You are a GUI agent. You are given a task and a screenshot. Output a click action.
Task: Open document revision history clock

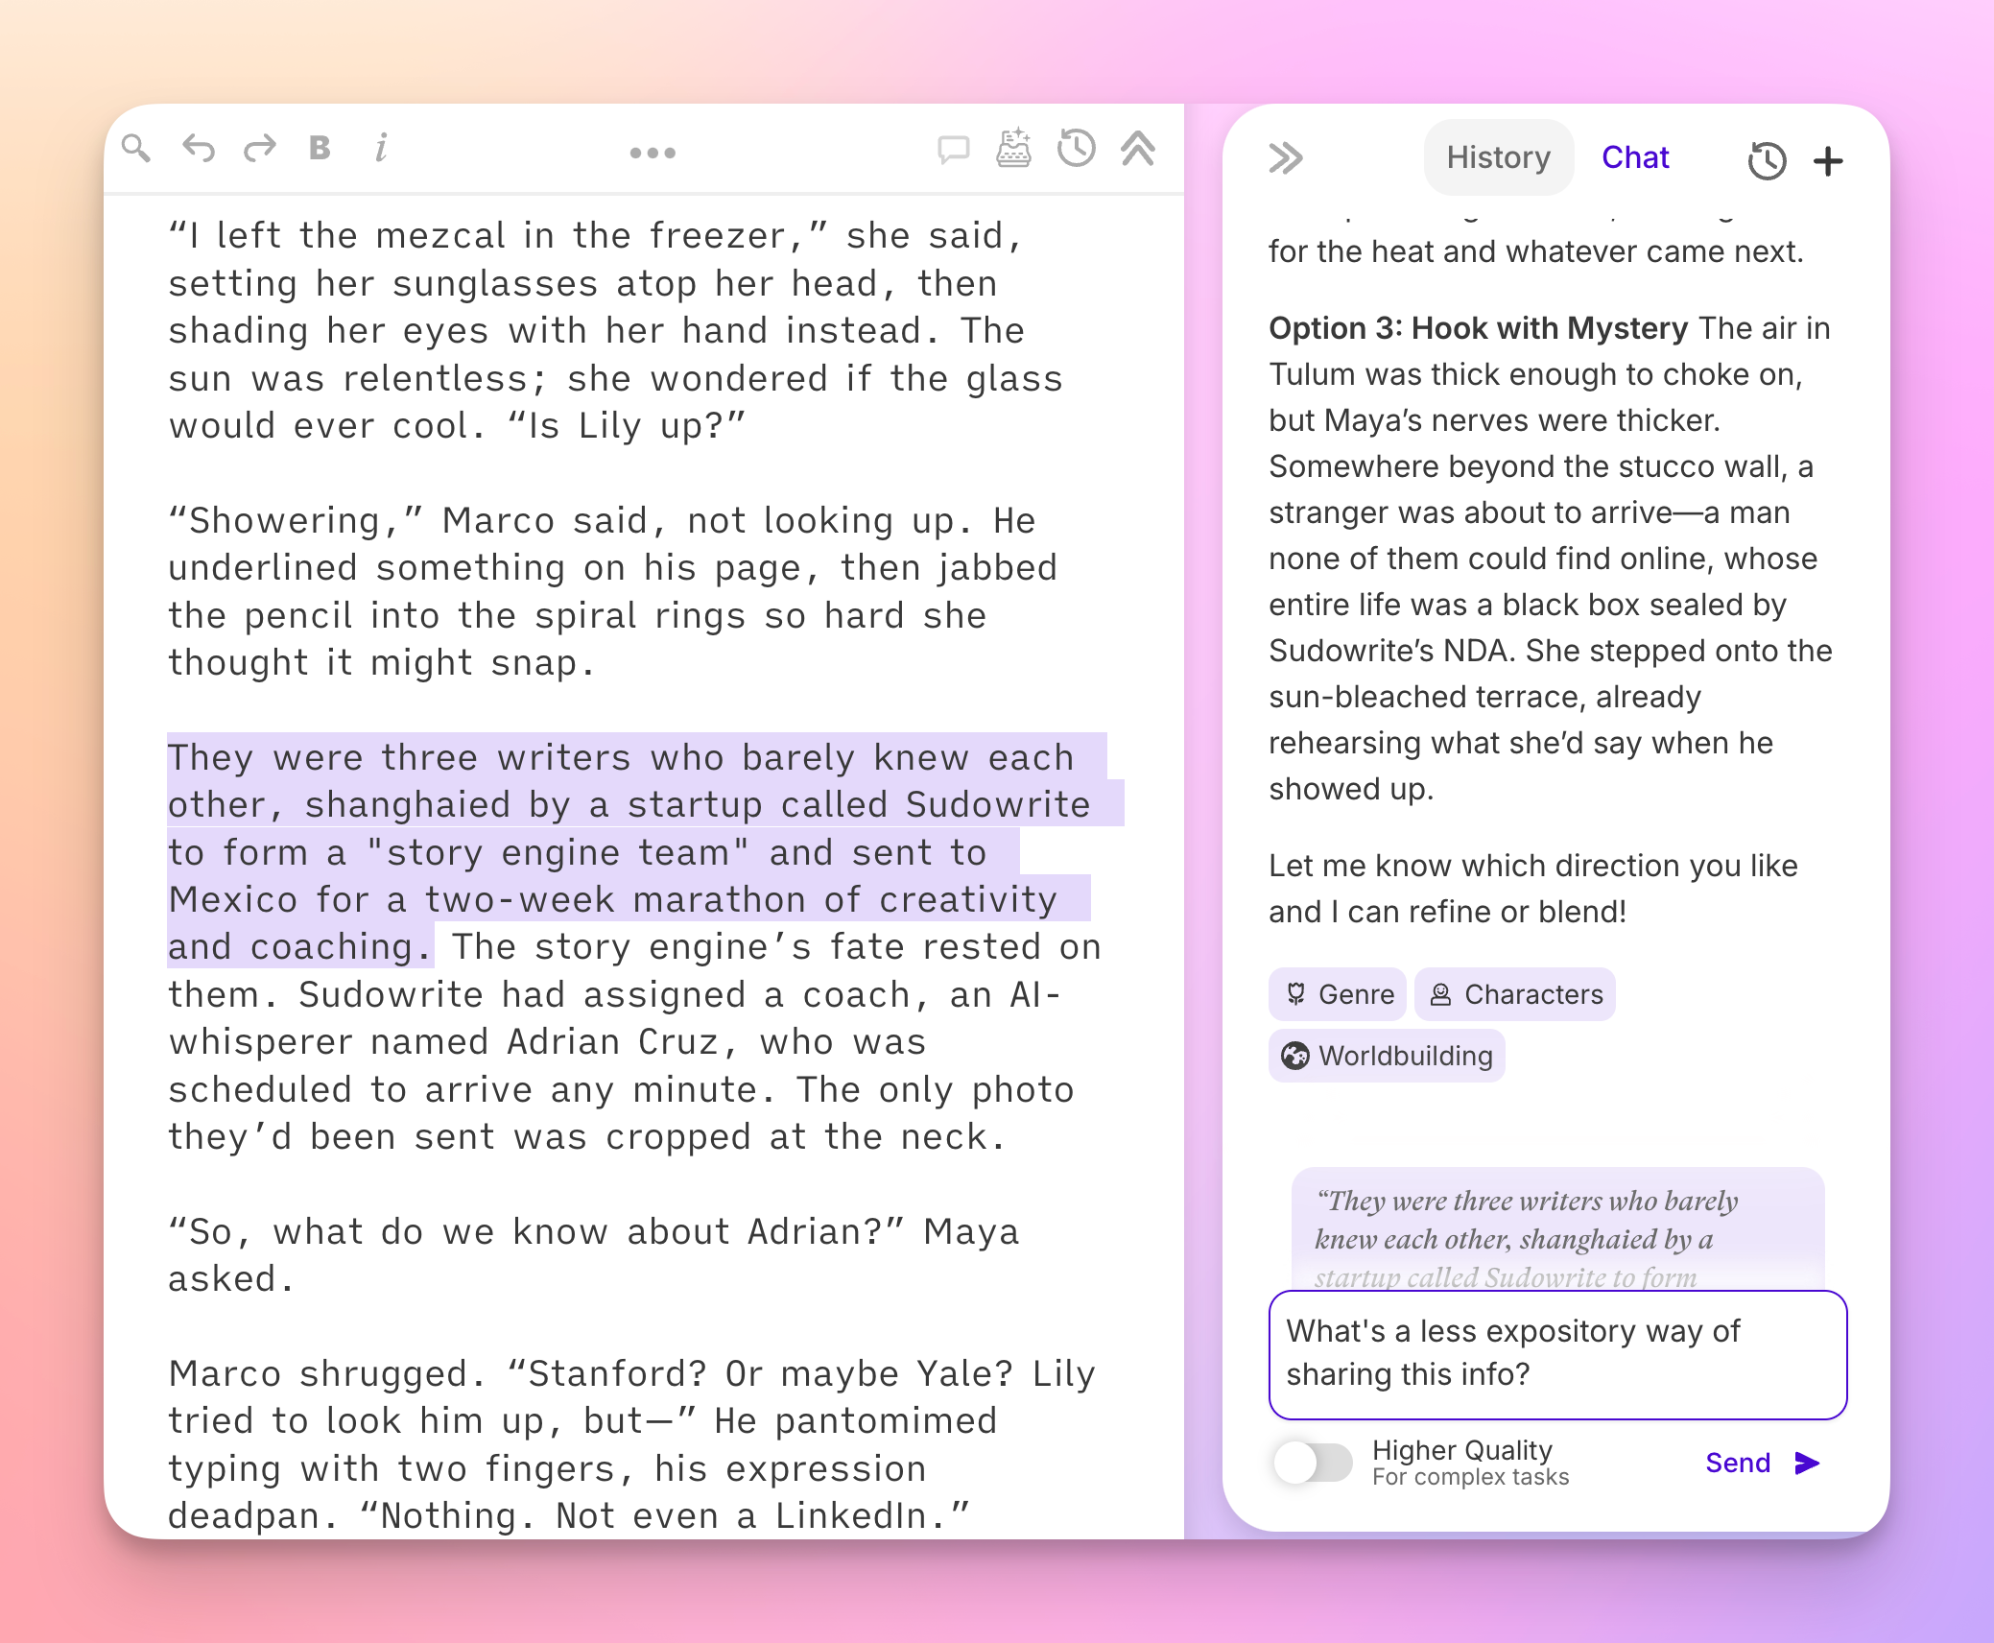pos(1076,149)
